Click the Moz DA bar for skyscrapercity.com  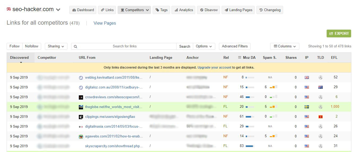pyautogui.click(x=250, y=146)
